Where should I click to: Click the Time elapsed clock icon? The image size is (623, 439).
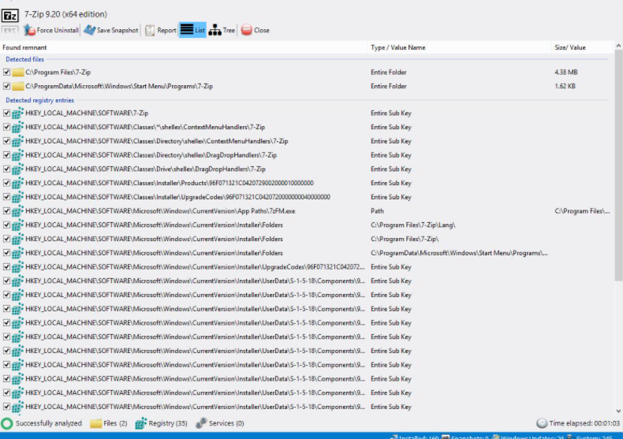click(x=542, y=423)
